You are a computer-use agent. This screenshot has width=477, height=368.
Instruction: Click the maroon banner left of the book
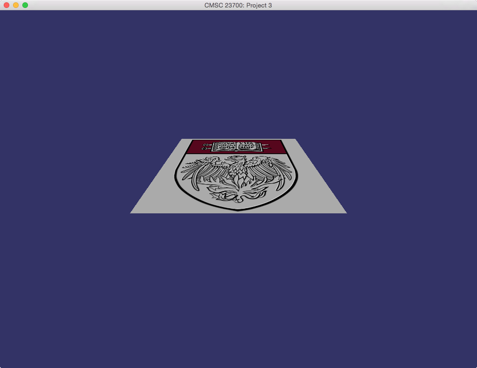tap(197, 147)
